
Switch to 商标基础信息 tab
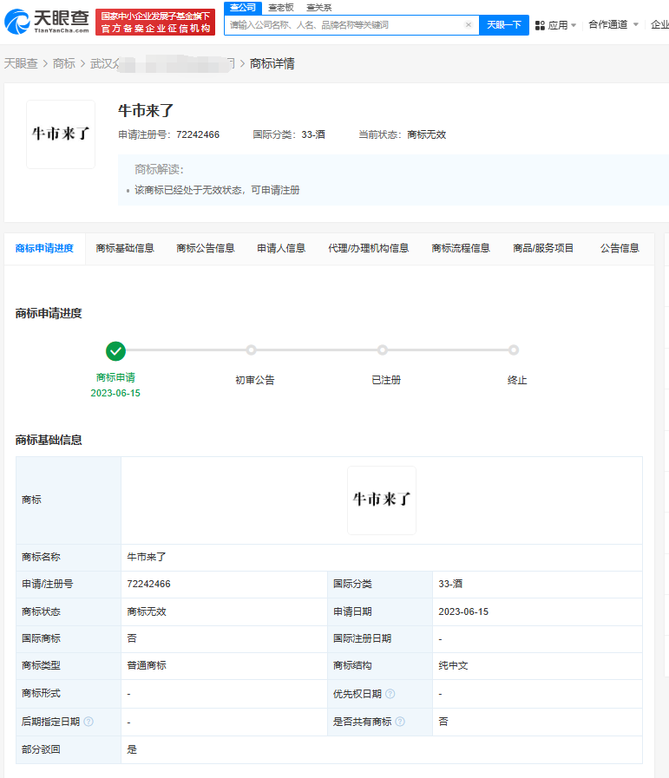click(x=125, y=248)
